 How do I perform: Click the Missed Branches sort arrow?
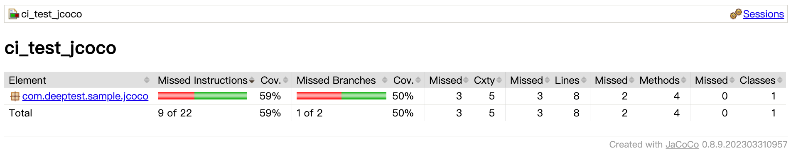pos(385,80)
